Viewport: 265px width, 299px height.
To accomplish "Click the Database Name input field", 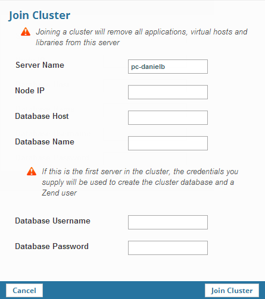I will pyautogui.click(x=168, y=143).
